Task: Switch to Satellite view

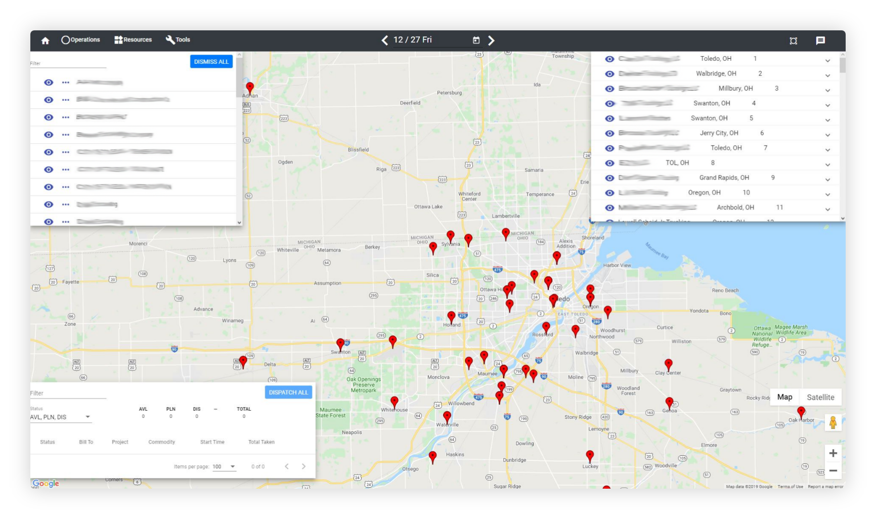Action: coord(820,397)
